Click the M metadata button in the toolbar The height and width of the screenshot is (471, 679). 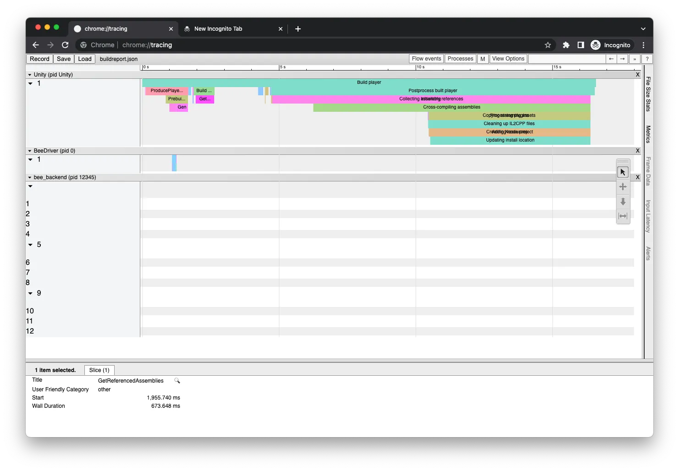pos(482,59)
